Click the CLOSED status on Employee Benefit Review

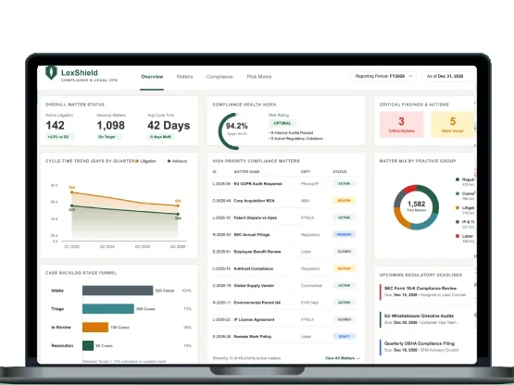click(x=345, y=252)
